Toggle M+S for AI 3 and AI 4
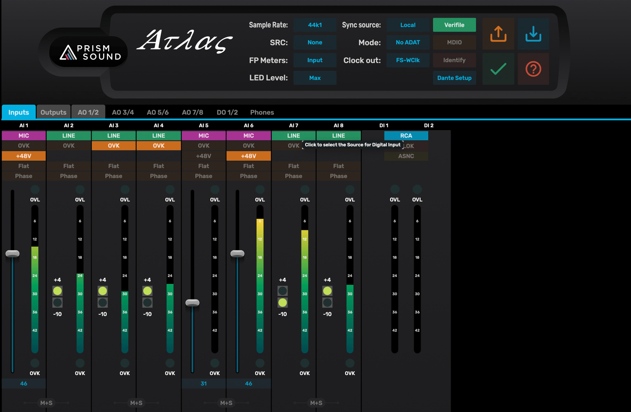 pos(136,403)
